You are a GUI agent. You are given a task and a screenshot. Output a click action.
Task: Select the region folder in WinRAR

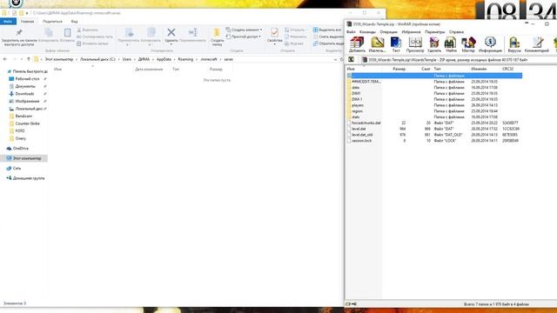point(357,111)
